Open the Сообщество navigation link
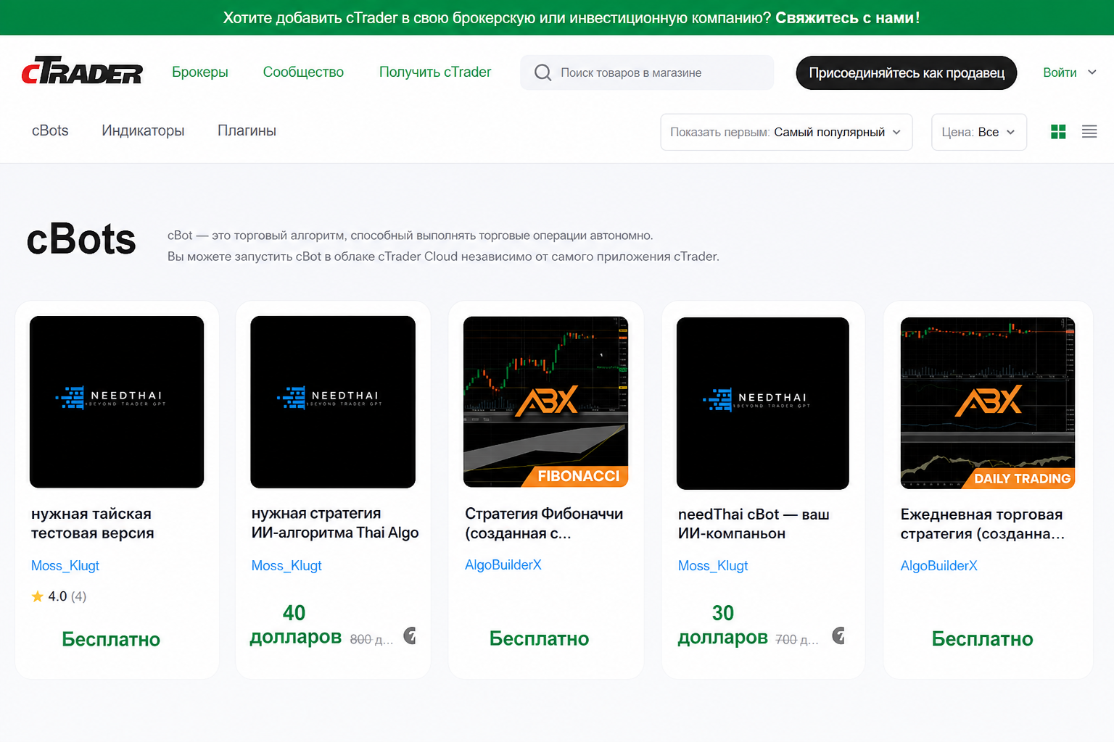Viewport: 1114px width, 742px height. point(303,72)
